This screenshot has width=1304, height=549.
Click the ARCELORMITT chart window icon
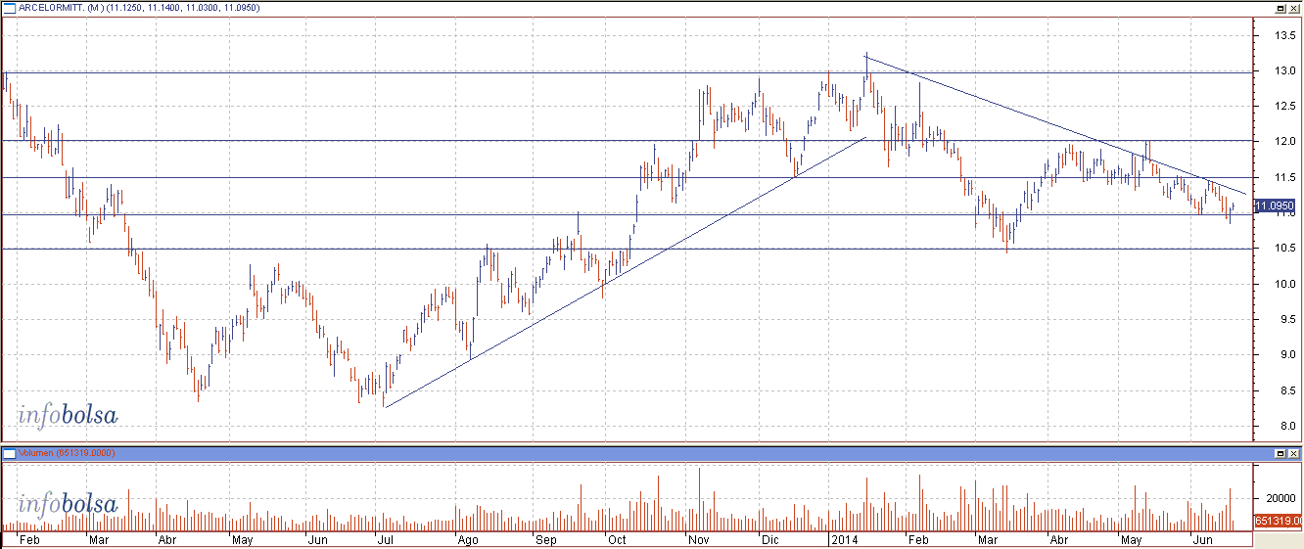click(x=9, y=9)
